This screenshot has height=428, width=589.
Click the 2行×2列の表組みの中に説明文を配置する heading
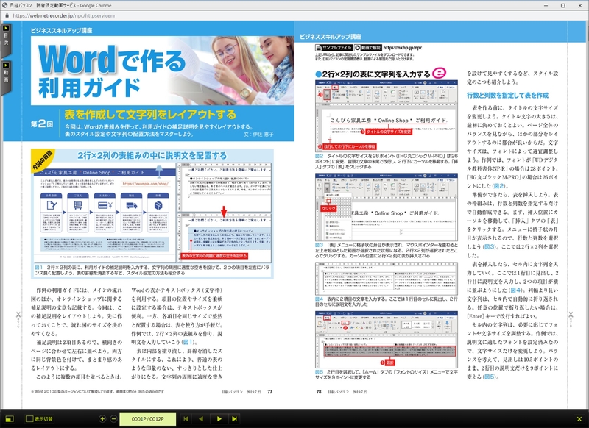(x=152, y=155)
